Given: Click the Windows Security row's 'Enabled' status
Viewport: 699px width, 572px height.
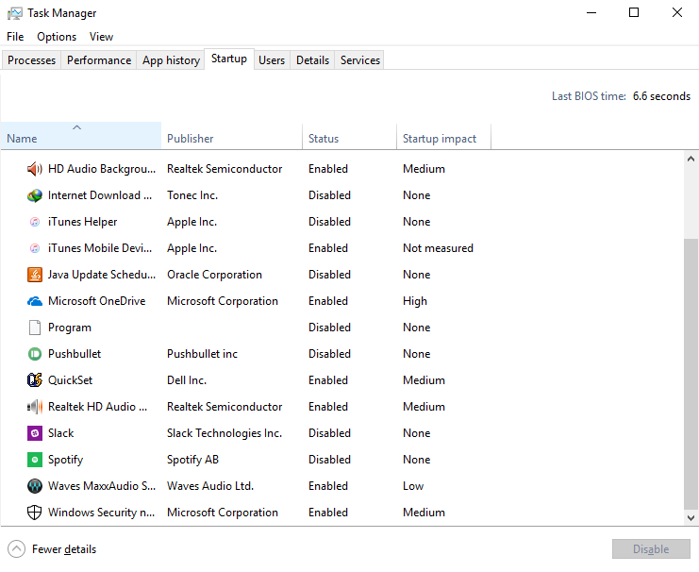Looking at the screenshot, I should pos(328,513).
